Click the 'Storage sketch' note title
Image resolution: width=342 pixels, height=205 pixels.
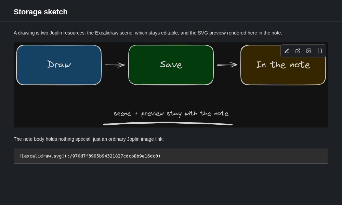click(41, 12)
